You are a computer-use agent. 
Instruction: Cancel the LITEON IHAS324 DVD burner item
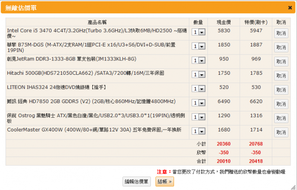pos(281,90)
